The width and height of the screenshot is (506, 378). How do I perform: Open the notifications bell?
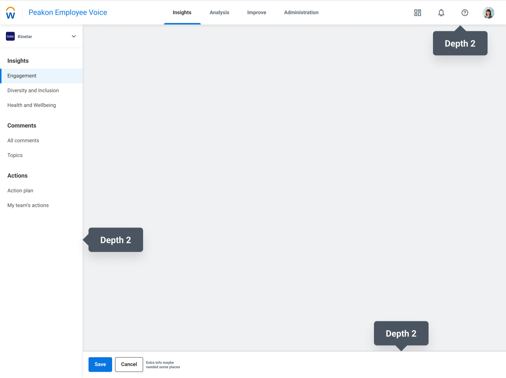click(x=441, y=13)
